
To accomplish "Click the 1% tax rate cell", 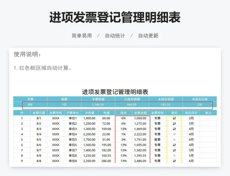I will pos(123,134).
